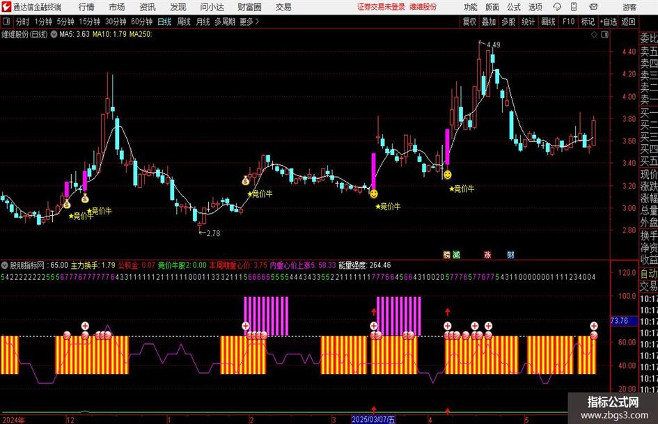Viewport: 658px width, 424px height.
Task: Open the 选项 options dropdown
Action: pos(535,7)
